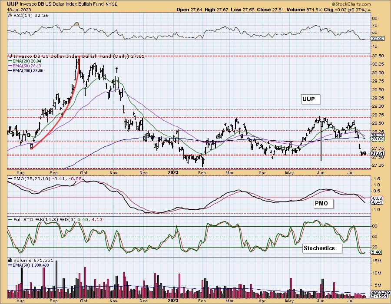
Task: Click the -0.41 PMO value tag on axis
Action: 377,202
